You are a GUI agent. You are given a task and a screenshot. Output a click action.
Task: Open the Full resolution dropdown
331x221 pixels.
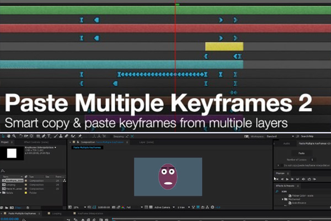[135, 207]
